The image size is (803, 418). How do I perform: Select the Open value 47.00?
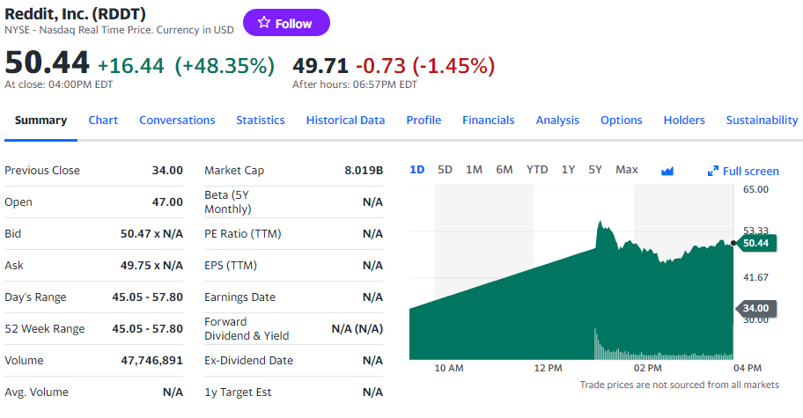(167, 202)
